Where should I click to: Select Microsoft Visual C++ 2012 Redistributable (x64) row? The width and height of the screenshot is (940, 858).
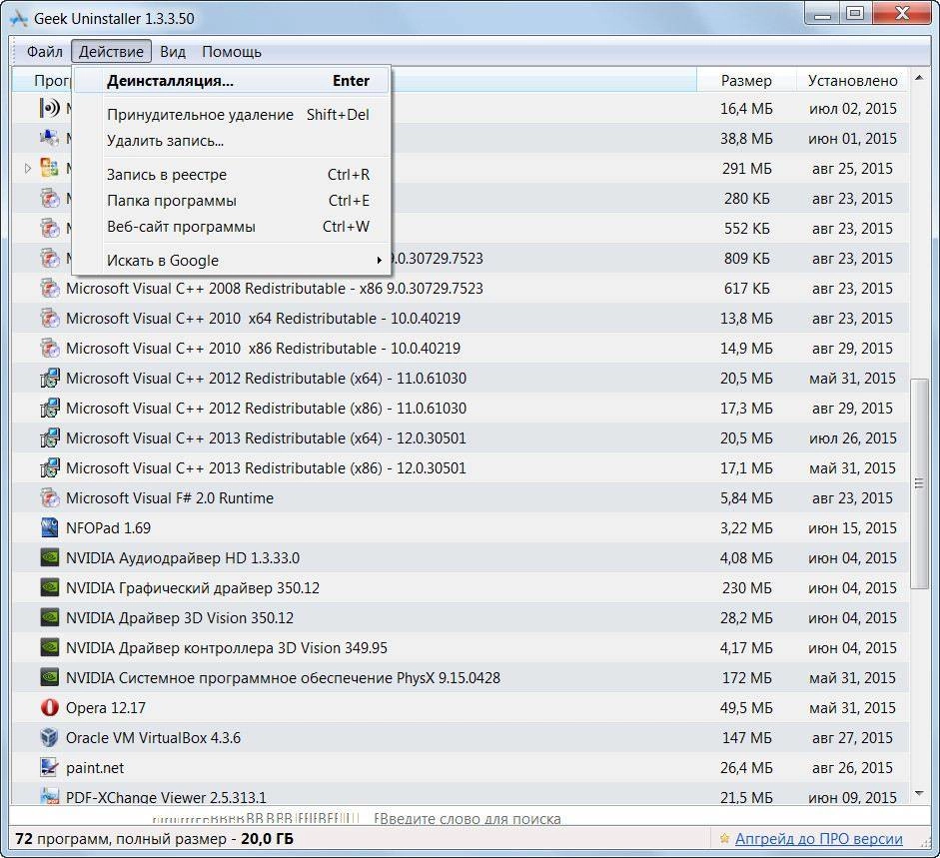pyautogui.click(x=461, y=379)
